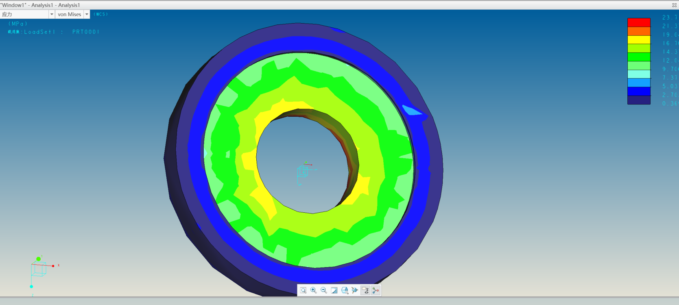Viewport: 679px width, 305px height.
Task: Click the cube icon with orange axis arrows
Action: point(355,290)
